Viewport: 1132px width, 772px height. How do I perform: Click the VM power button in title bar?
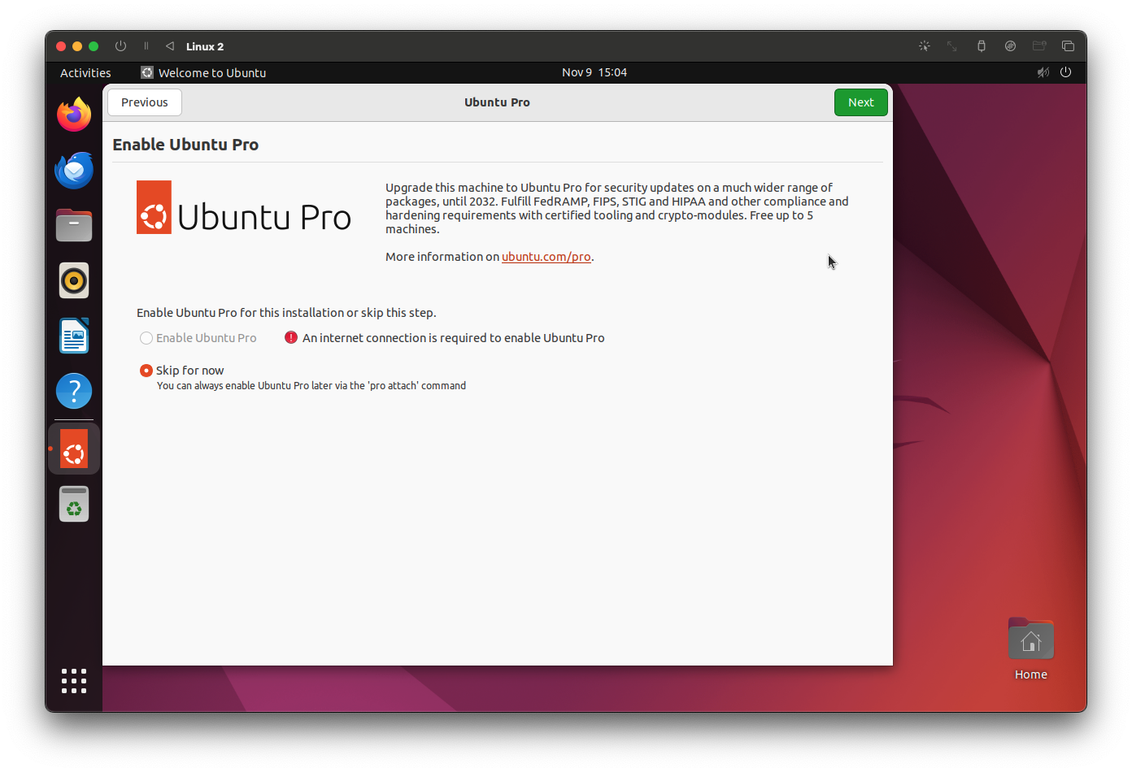coord(120,46)
